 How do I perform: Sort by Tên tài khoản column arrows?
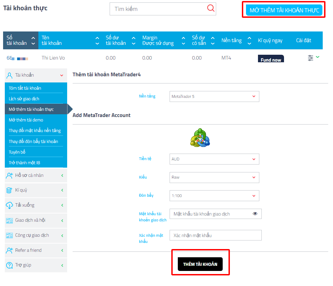point(97,40)
